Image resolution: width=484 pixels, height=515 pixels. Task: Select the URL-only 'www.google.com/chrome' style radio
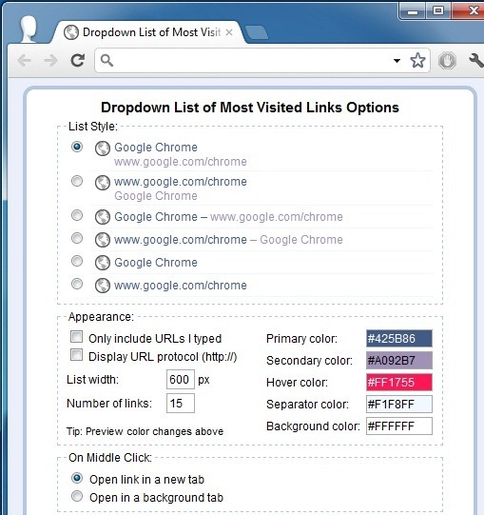click(77, 284)
